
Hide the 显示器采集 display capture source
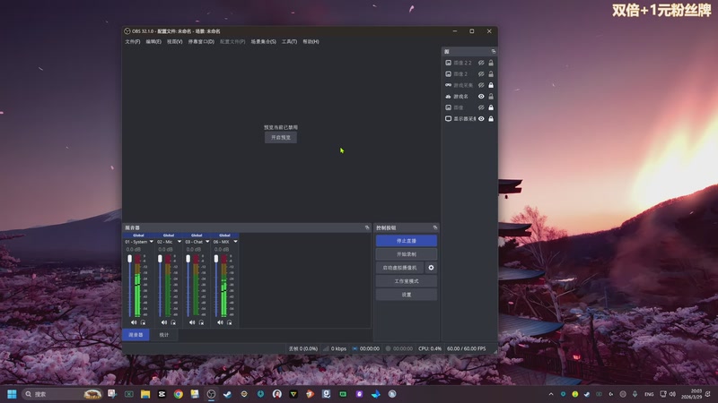pos(481,119)
